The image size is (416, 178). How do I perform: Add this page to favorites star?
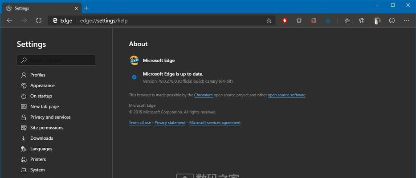(269, 20)
